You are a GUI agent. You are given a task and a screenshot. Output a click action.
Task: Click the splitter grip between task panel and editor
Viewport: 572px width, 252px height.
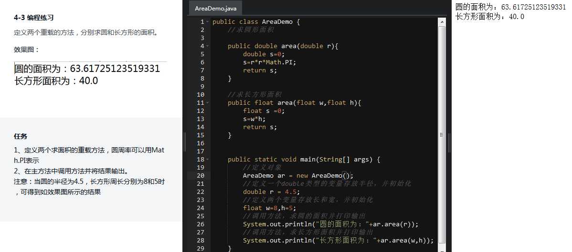[x=185, y=141]
